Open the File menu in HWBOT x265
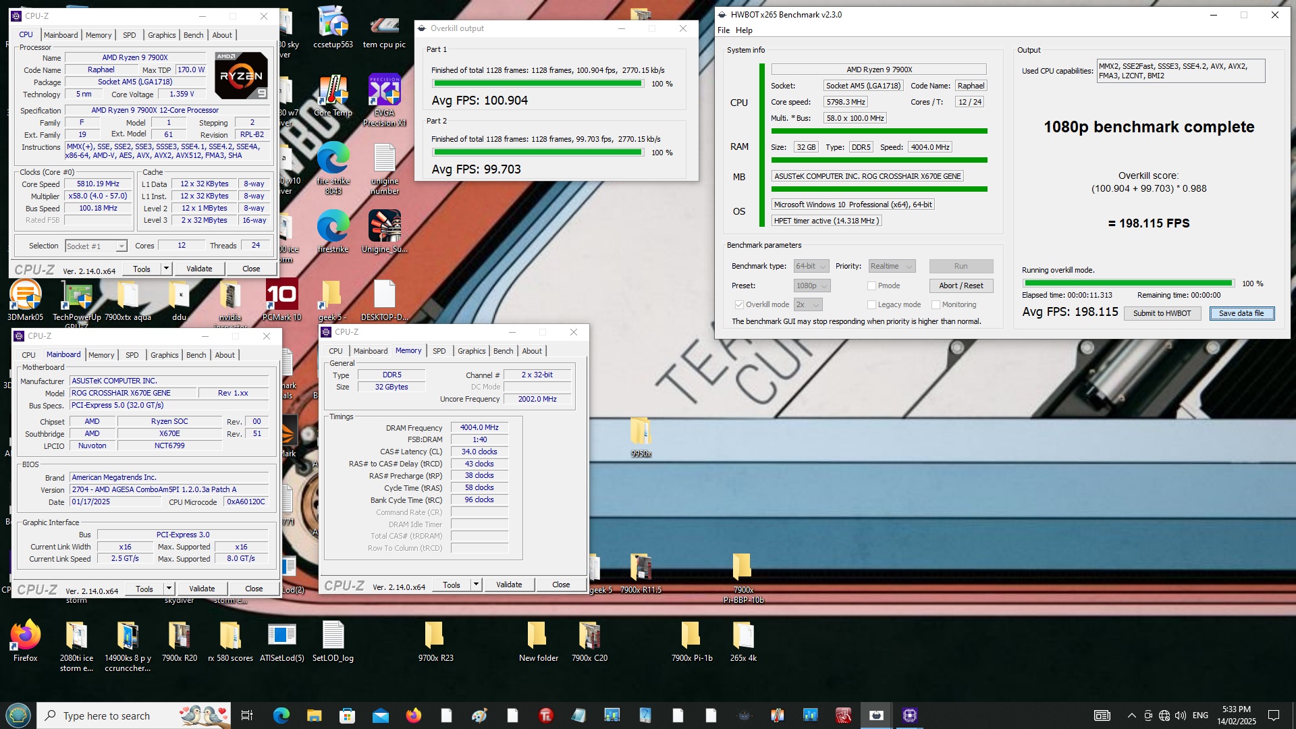The image size is (1296, 729). (x=724, y=30)
